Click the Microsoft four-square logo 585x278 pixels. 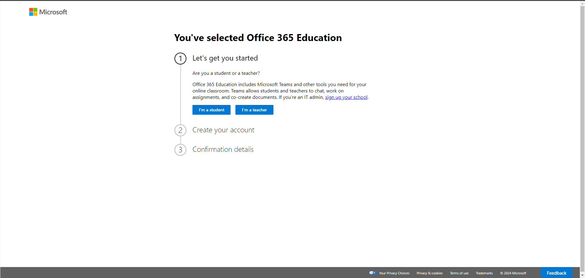[x=33, y=12]
